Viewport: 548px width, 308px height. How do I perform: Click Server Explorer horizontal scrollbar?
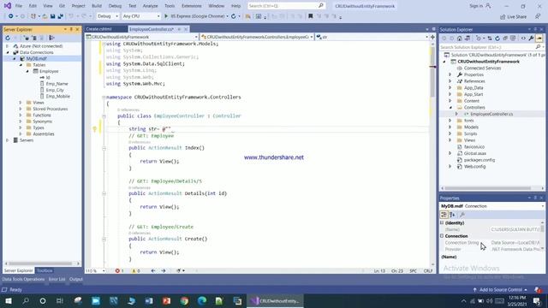point(39,264)
